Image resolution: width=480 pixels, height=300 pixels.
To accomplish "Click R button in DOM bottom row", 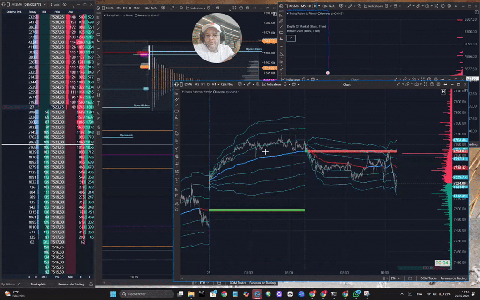I will 36,277.
